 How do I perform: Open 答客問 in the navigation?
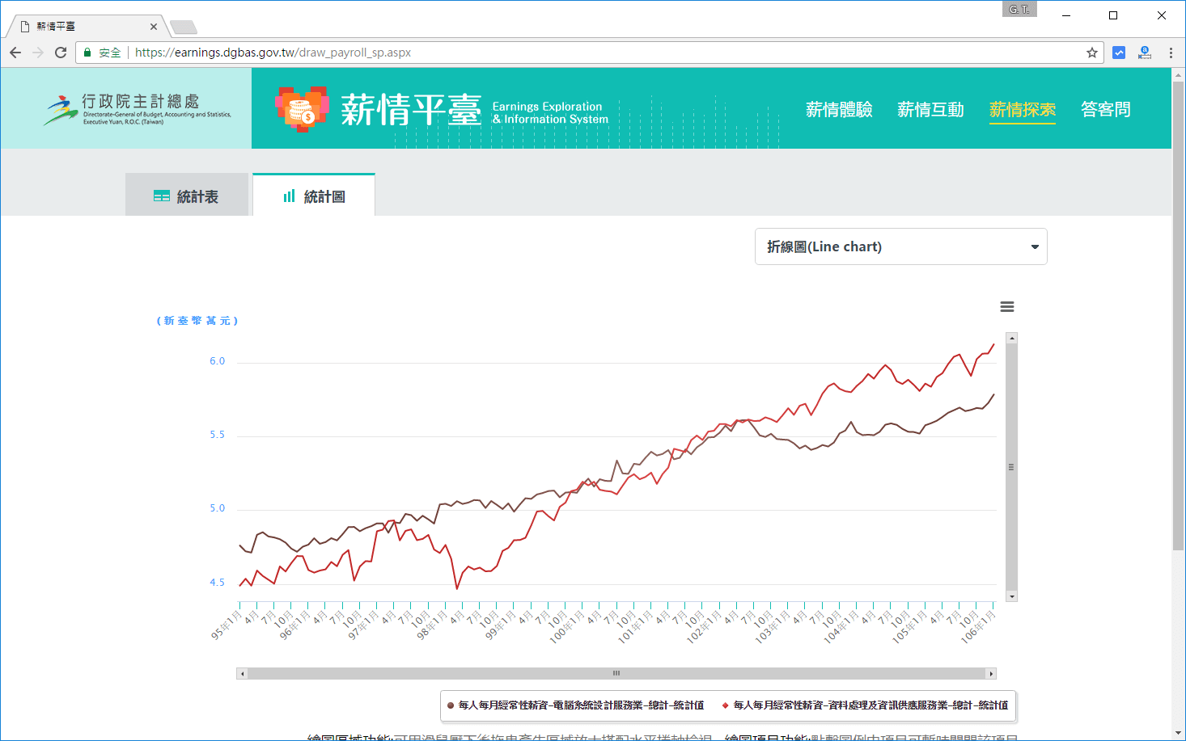tap(1105, 110)
